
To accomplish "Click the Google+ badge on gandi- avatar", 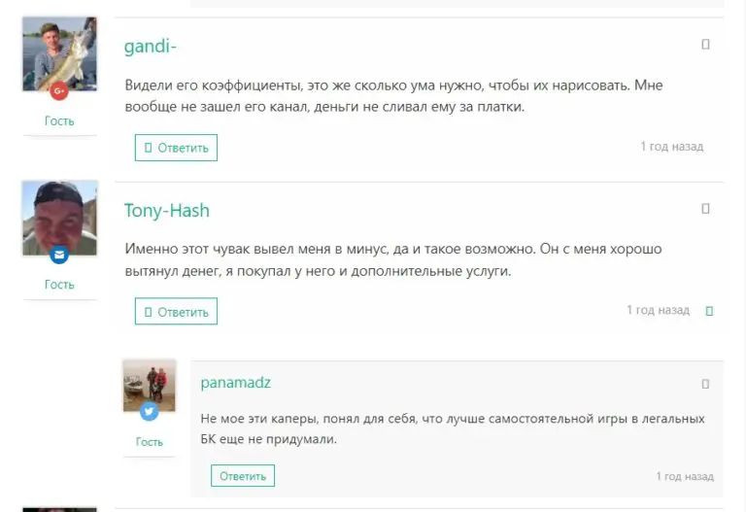I will coord(59,91).
